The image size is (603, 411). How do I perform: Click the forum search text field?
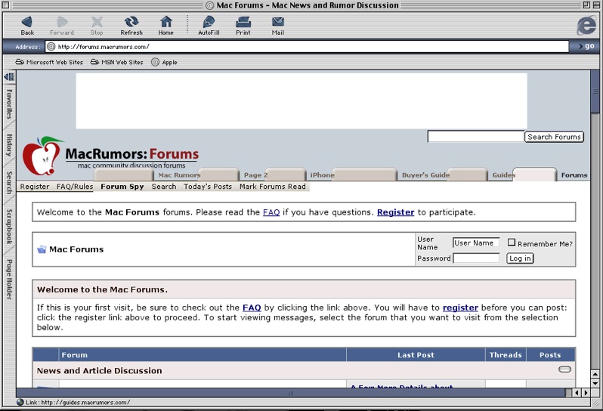click(476, 137)
